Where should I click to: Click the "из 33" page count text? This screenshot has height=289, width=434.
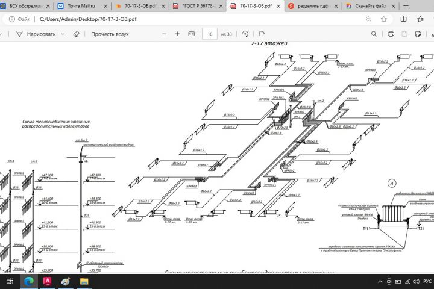[x=227, y=34]
